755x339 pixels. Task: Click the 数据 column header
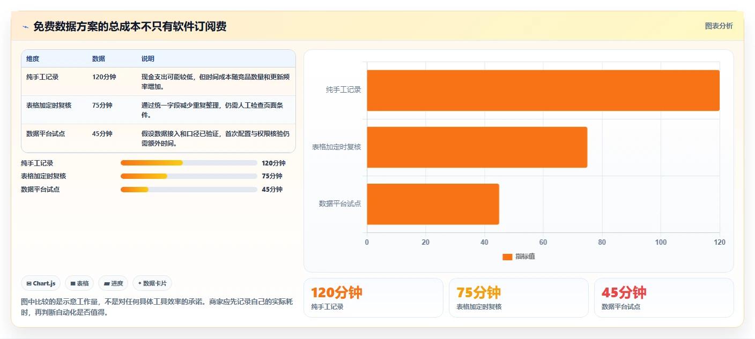click(99, 59)
